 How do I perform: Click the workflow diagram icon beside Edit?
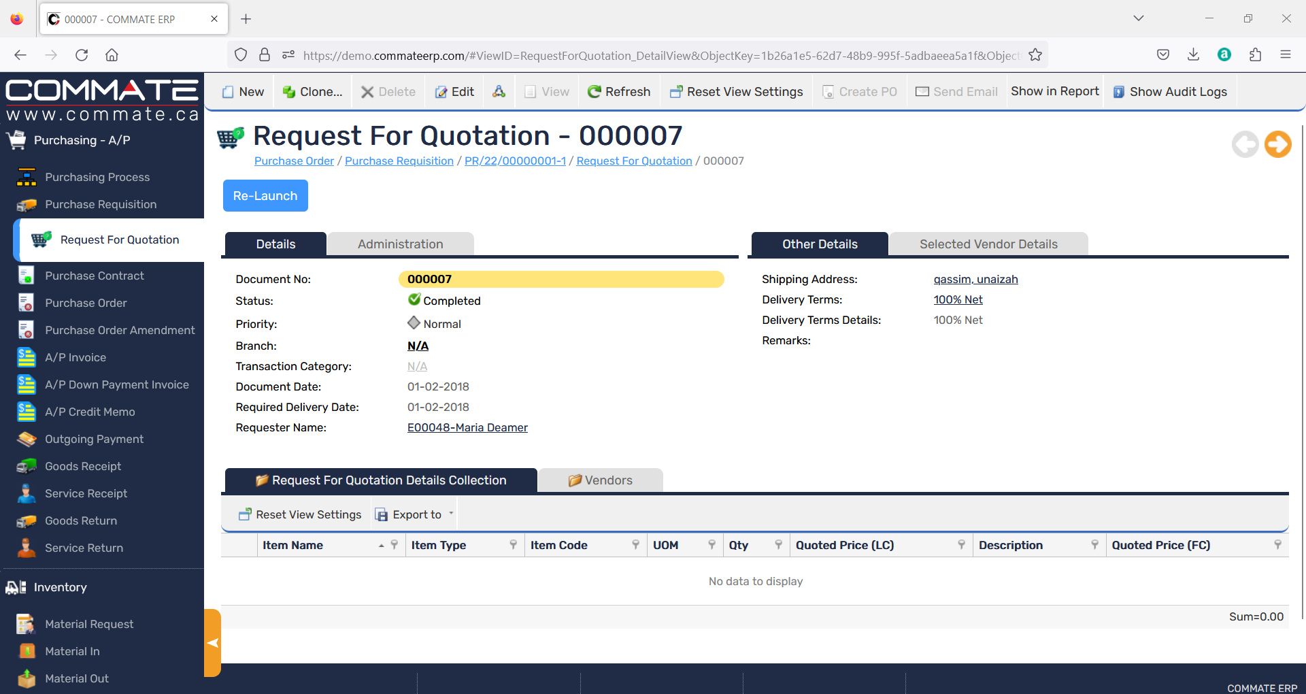[x=499, y=92]
